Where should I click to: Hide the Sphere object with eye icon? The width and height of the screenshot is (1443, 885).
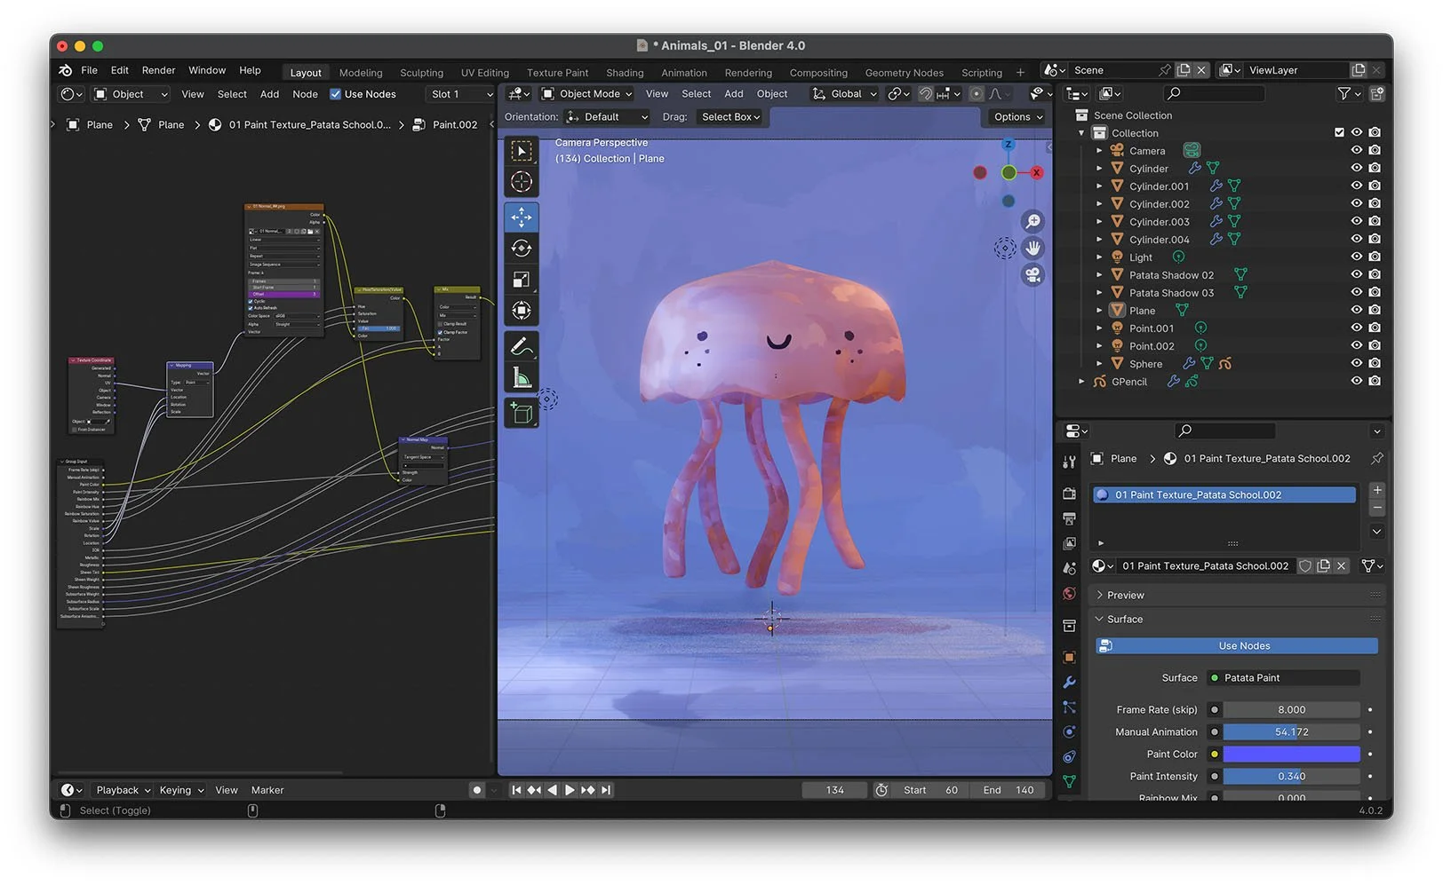(1356, 363)
